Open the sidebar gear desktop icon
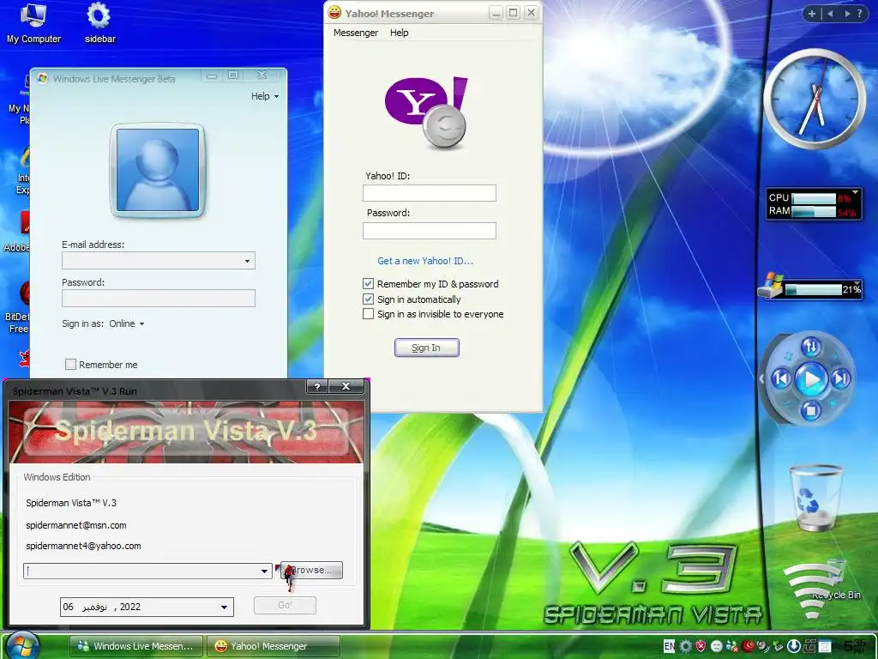The width and height of the screenshot is (878, 659). point(99,23)
